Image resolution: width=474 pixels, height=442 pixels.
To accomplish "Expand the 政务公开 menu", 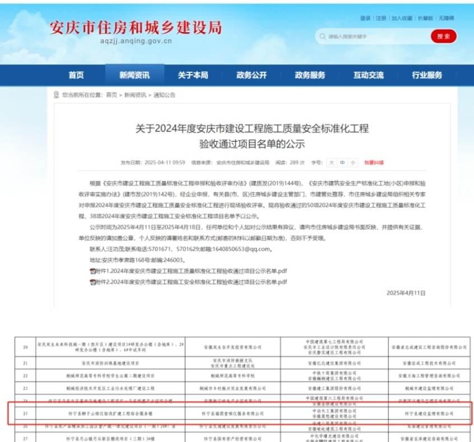I will (252, 75).
